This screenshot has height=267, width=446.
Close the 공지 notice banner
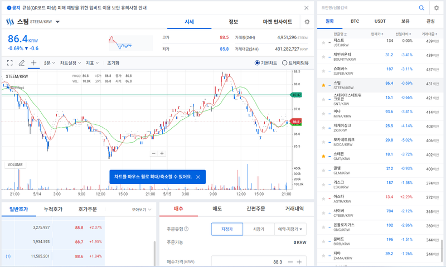click(306, 8)
